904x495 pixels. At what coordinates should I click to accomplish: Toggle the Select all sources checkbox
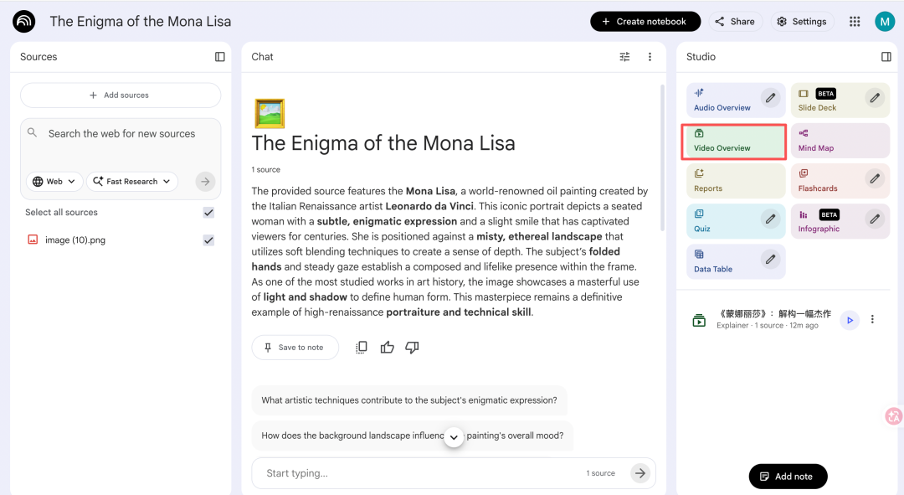(x=208, y=213)
